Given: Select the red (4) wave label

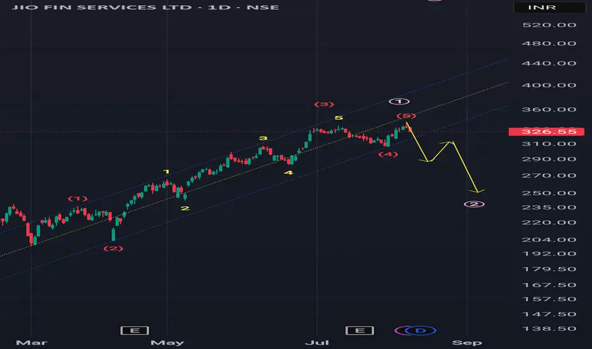Looking at the screenshot, I should (x=388, y=154).
